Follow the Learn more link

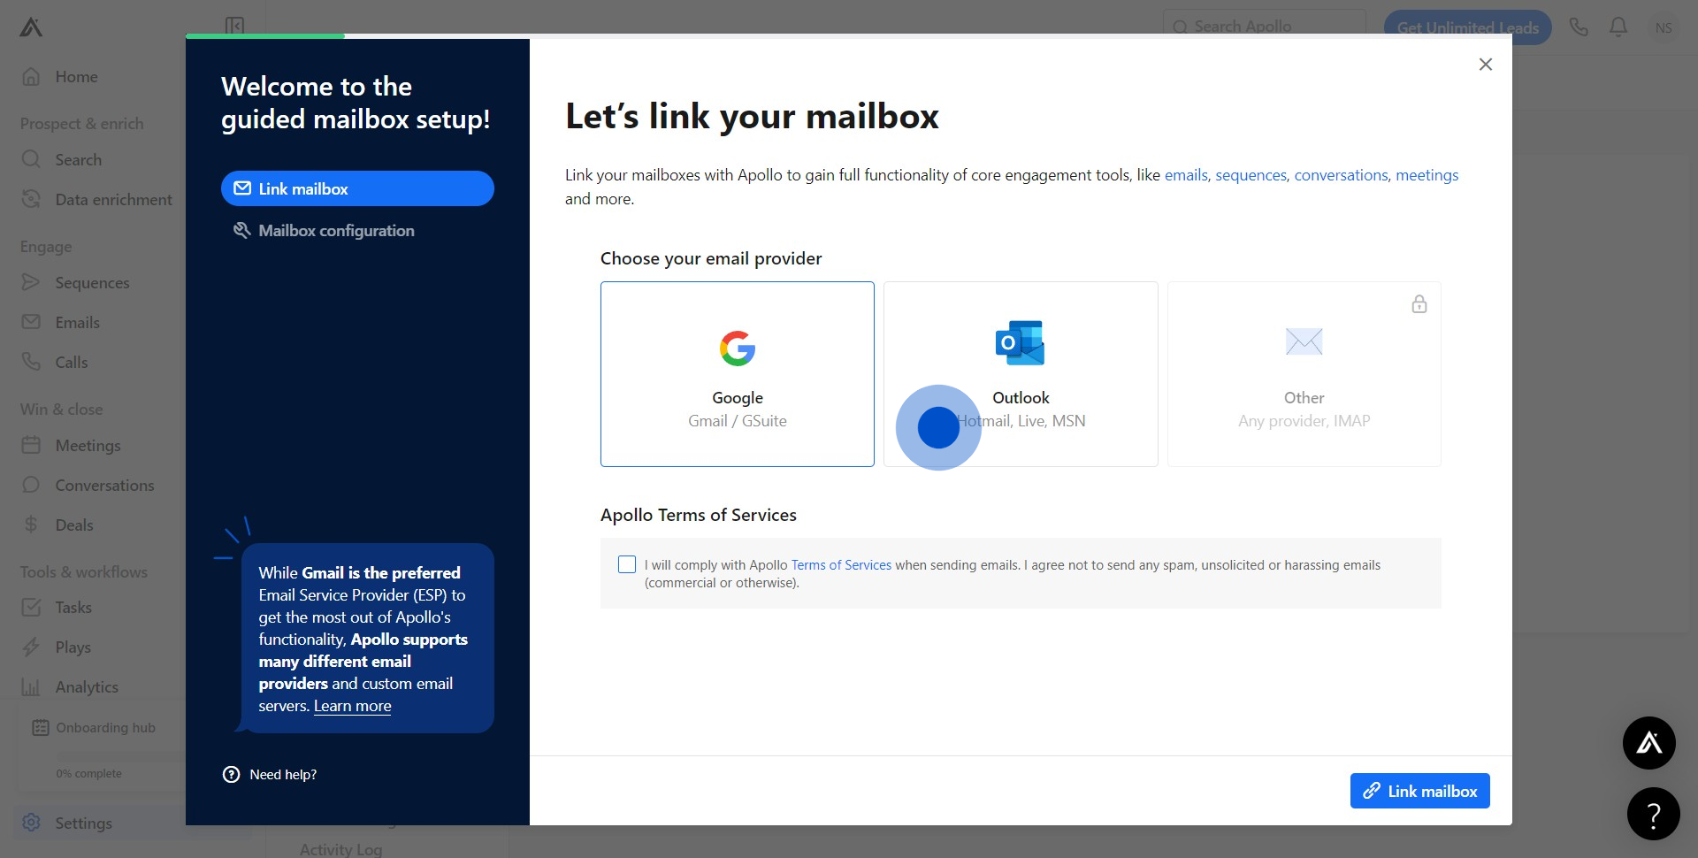(352, 706)
